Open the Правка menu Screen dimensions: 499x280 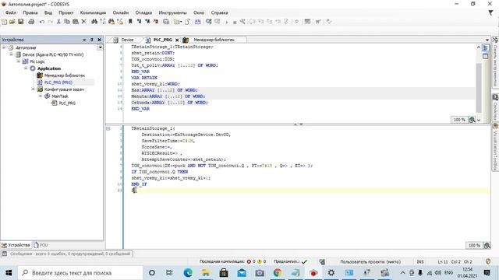30,12
